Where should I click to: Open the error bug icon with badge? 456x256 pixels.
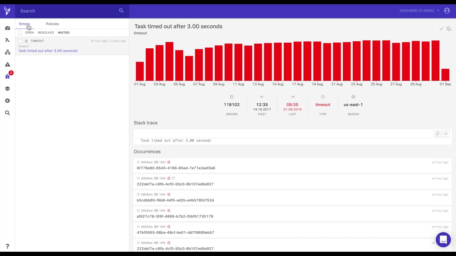[7, 76]
